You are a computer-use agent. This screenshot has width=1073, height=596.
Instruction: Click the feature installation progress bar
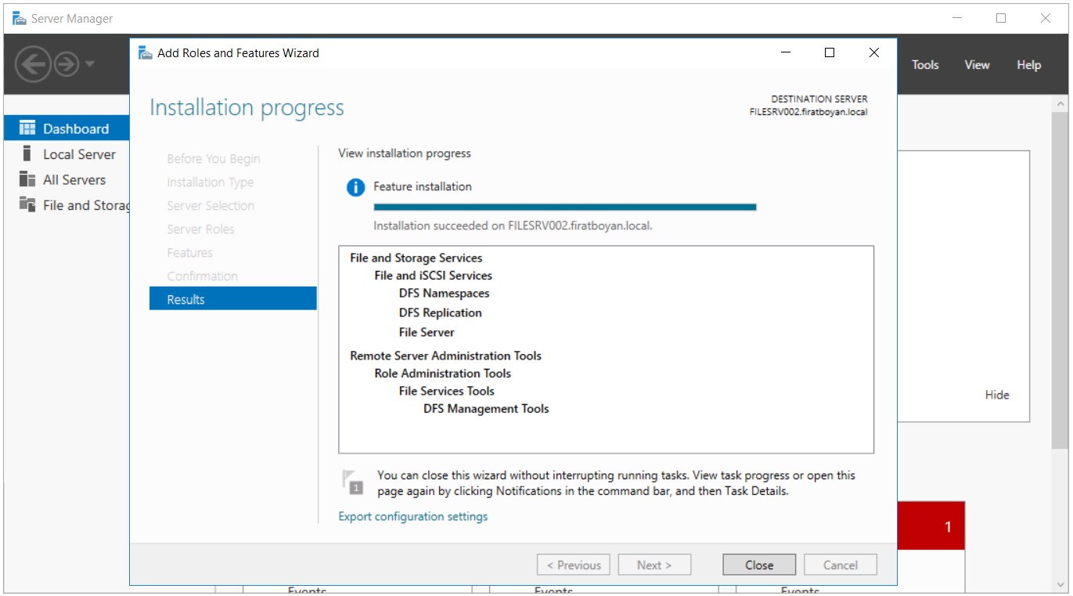pyautogui.click(x=565, y=207)
